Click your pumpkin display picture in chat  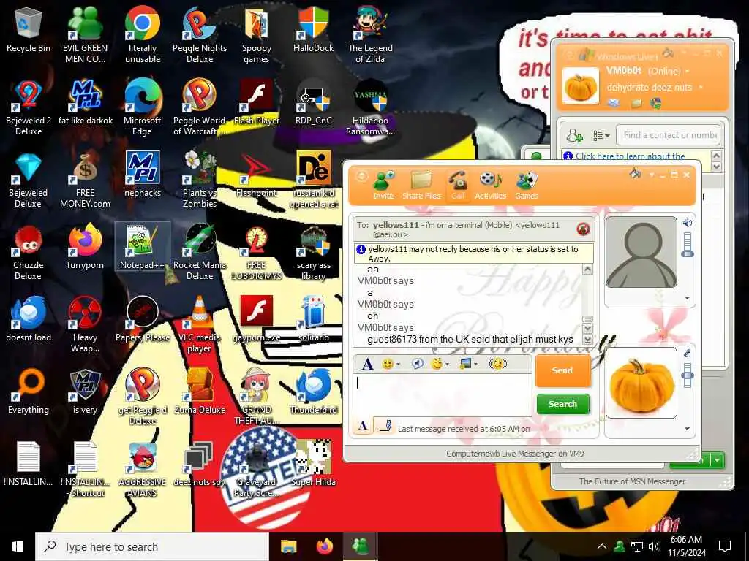click(x=641, y=383)
